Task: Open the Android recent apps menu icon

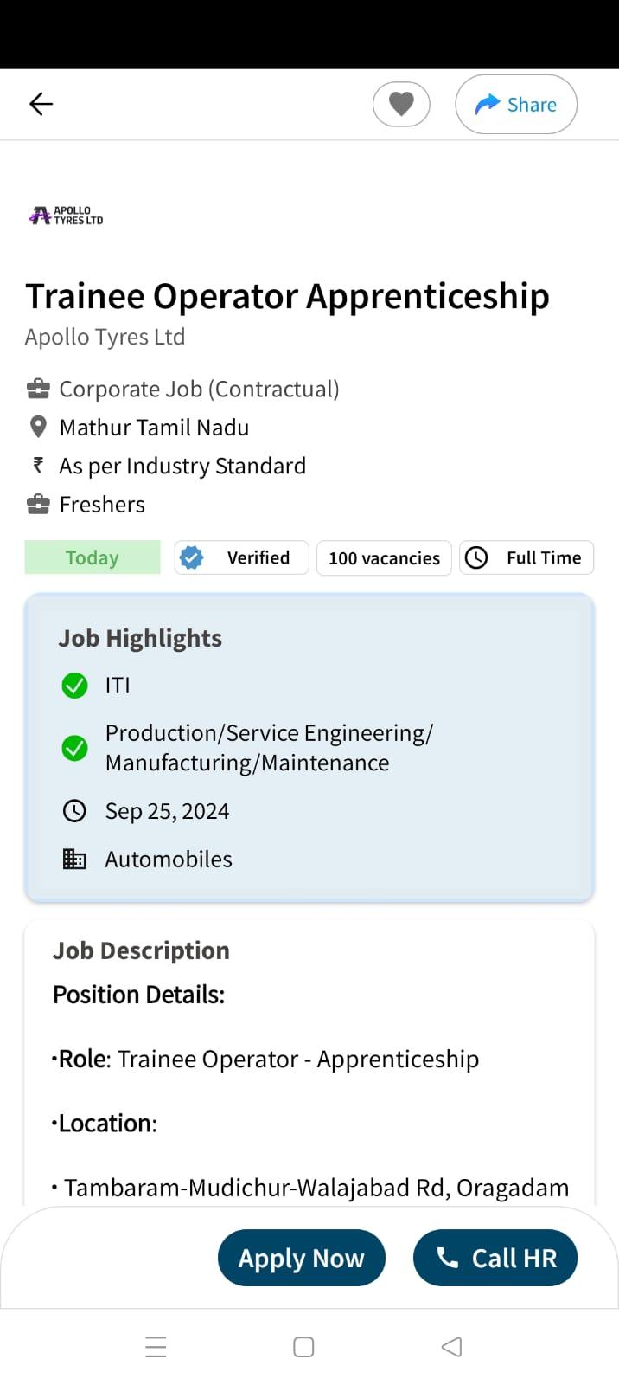Action: 156,1347
